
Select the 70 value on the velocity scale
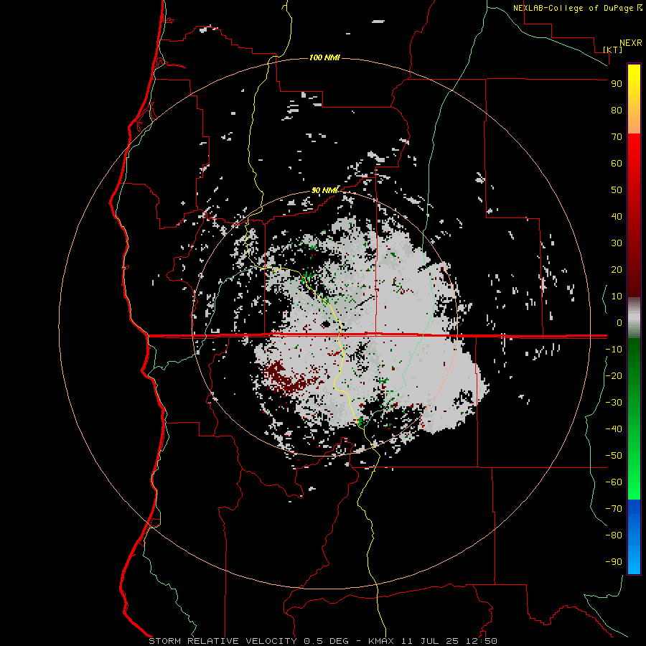click(x=617, y=137)
